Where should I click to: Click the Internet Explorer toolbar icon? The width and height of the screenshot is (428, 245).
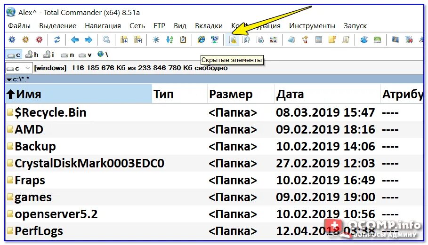201,40
